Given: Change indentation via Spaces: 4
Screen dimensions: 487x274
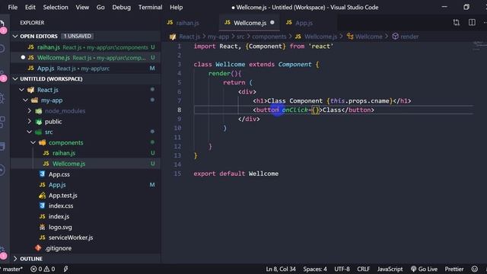Looking at the screenshot, I should [x=315, y=269].
